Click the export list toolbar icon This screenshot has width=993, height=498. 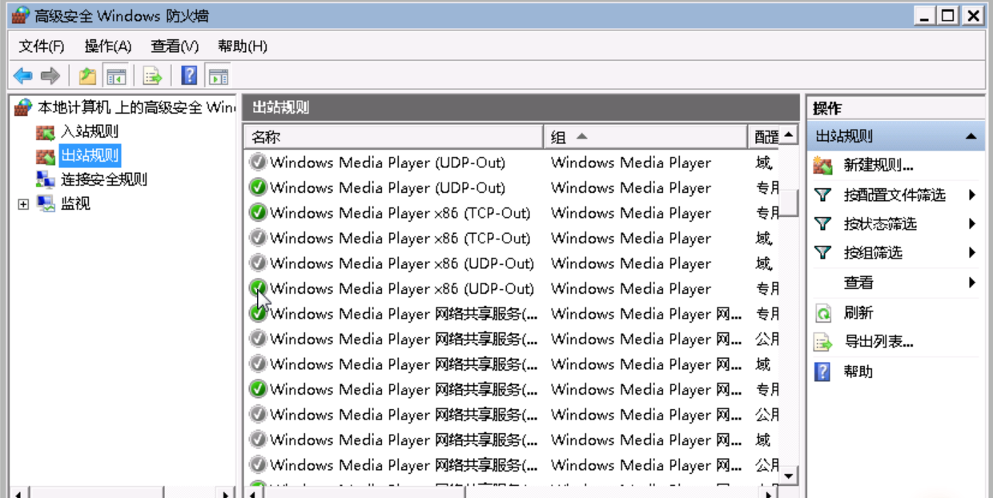pyautogui.click(x=152, y=76)
